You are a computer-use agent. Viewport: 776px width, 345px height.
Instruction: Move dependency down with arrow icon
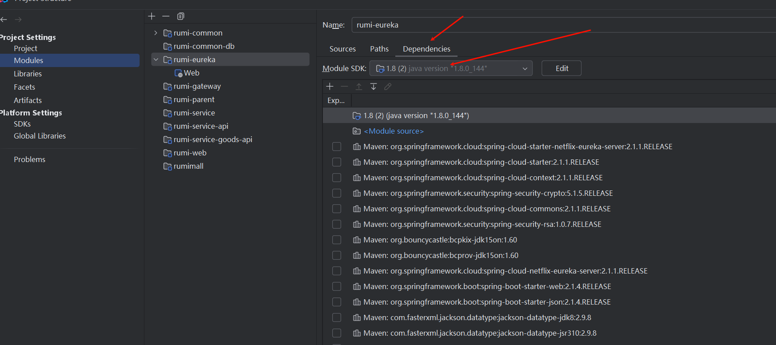pos(374,87)
